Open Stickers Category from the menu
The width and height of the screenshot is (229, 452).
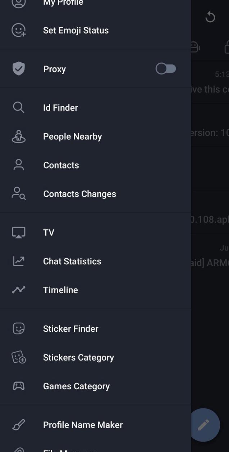point(78,357)
